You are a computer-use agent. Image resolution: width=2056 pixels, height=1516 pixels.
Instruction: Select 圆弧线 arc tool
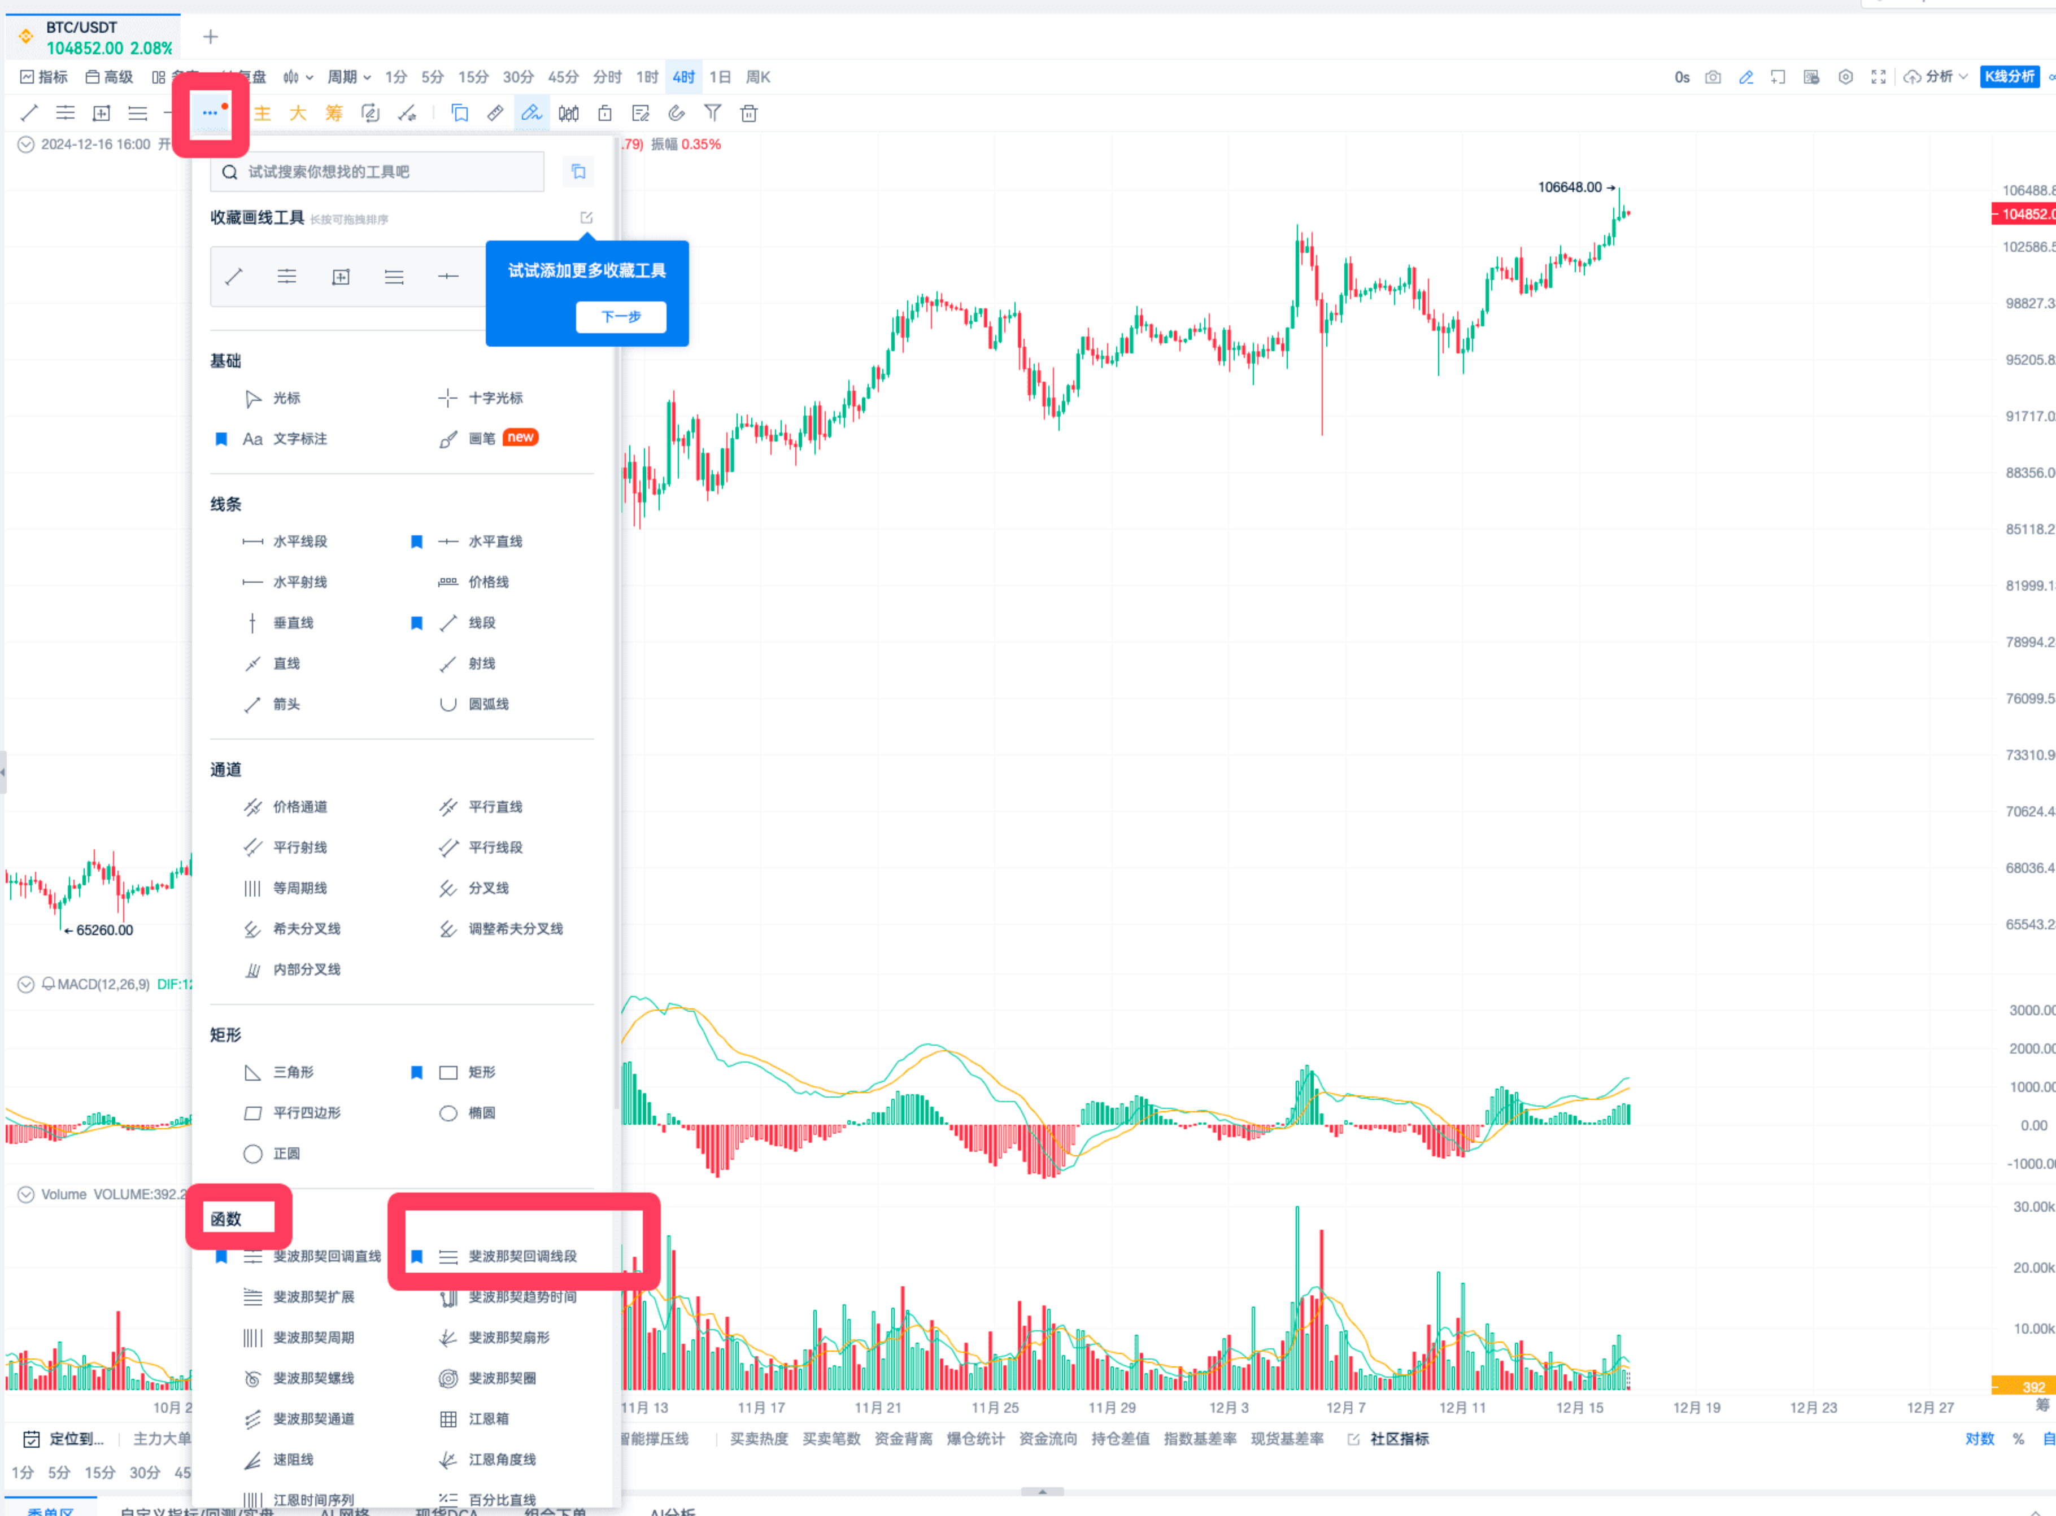point(473,705)
